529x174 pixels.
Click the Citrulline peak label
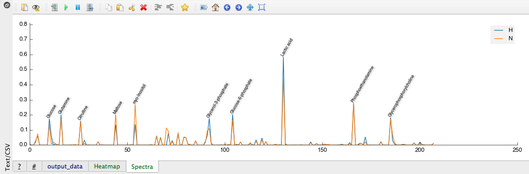point(83,113)
